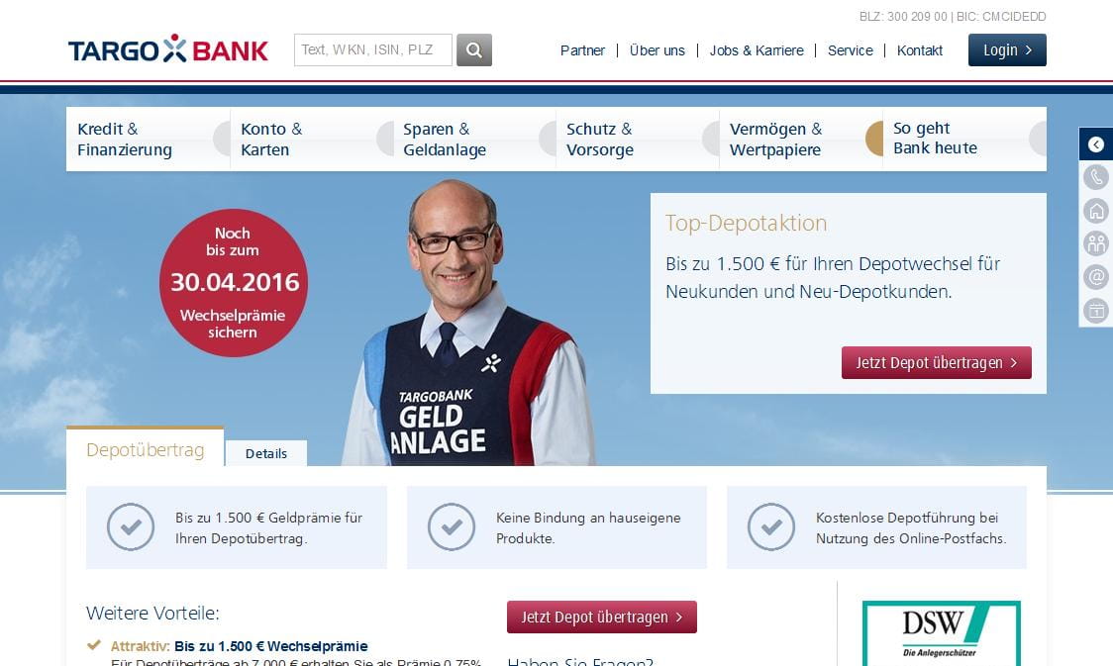
Task: Open the phone contact sidebar icon
Action: [x=1096, y=177]
